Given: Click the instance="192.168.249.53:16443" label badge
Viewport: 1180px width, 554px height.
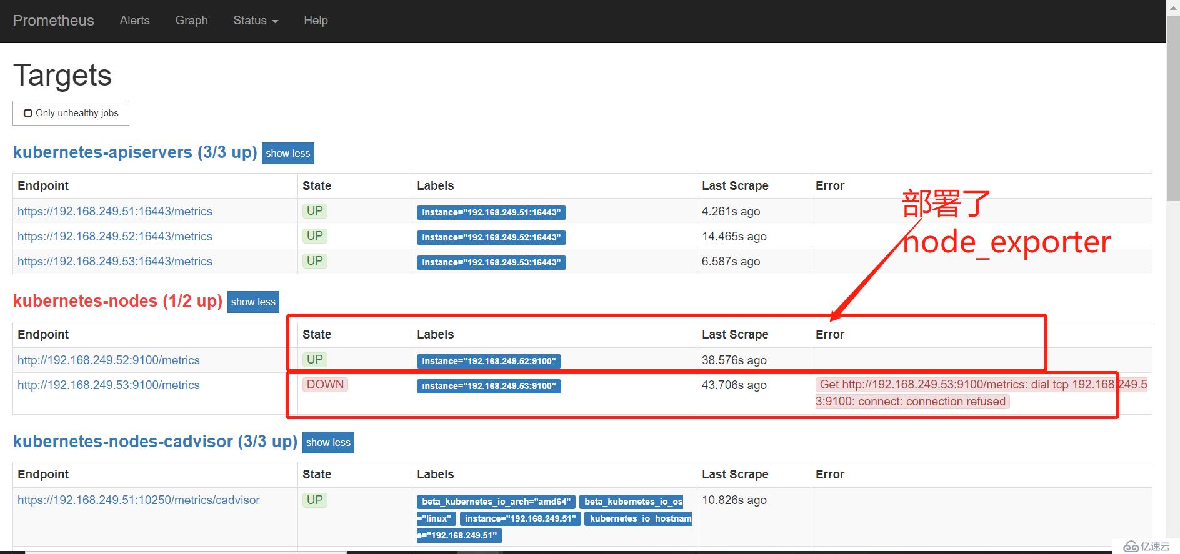Looking at the screenshot, I should point(491,262).
